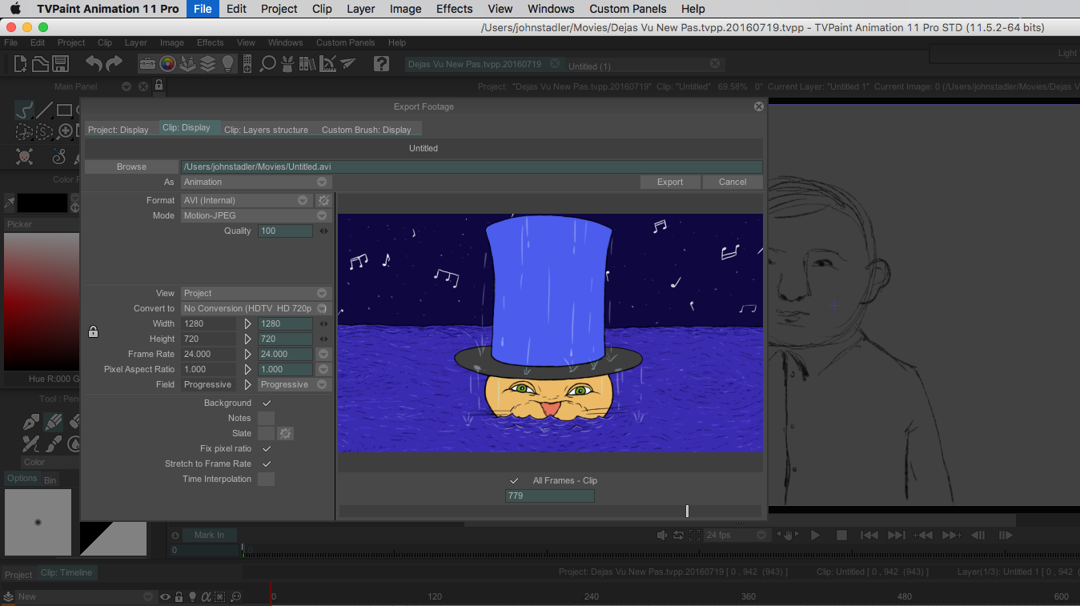Open the toolbox panel icon
This screenshot has width=1080, height=606.
147,63
